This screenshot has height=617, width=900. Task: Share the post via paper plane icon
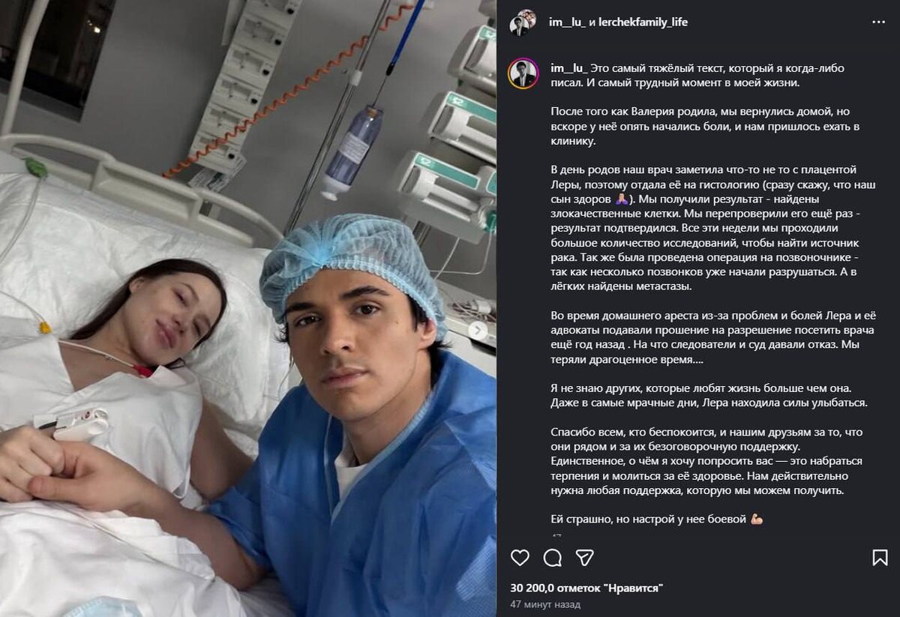(x=585, y=557)
